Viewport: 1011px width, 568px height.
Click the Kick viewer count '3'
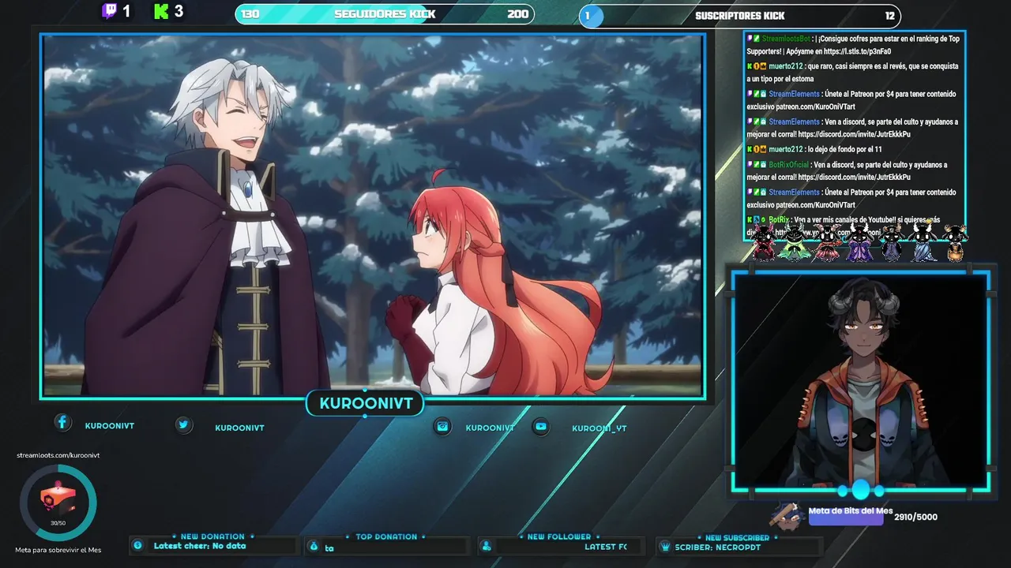point(179,12)
